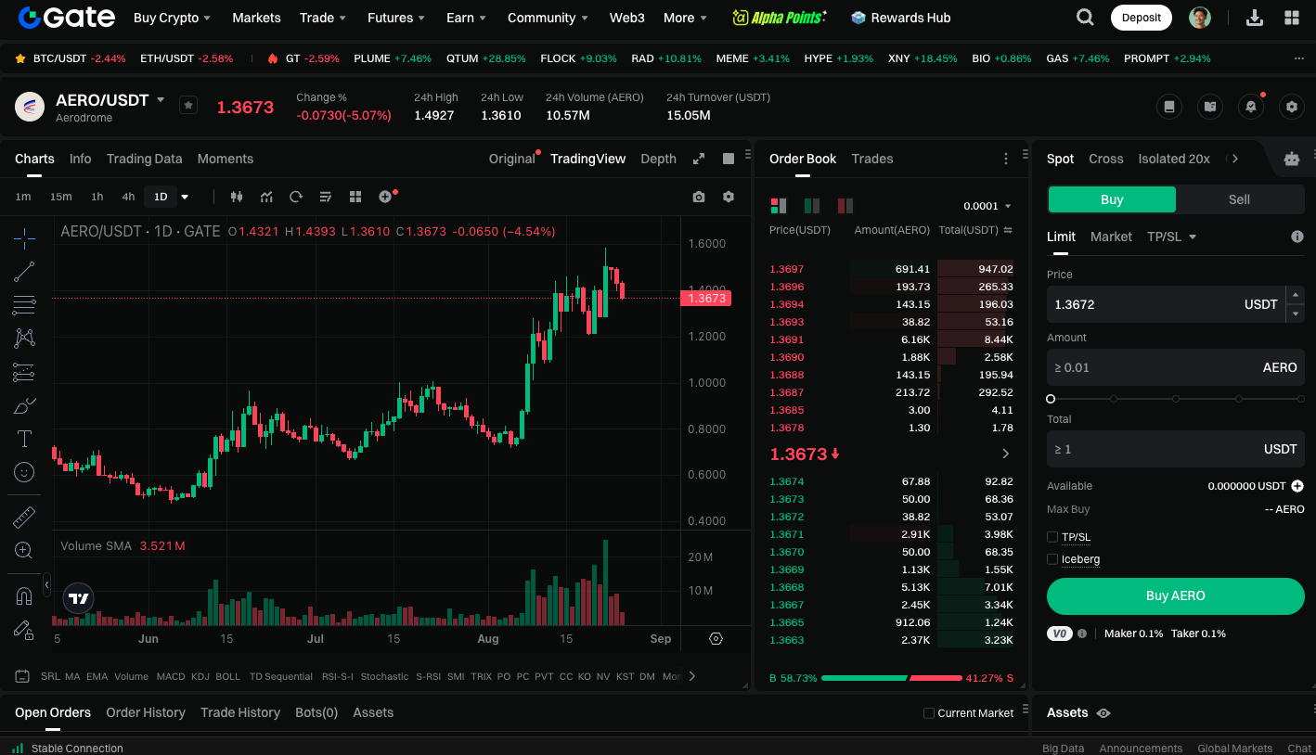Viewport: 1316px width, 755px height.
Task: Show both bids and asks order book view
Action: [779, 206]
